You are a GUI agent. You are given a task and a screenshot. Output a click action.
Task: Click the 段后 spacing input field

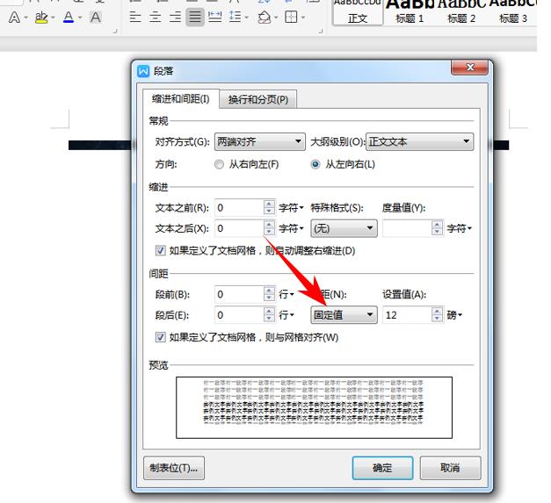point(239,315)
